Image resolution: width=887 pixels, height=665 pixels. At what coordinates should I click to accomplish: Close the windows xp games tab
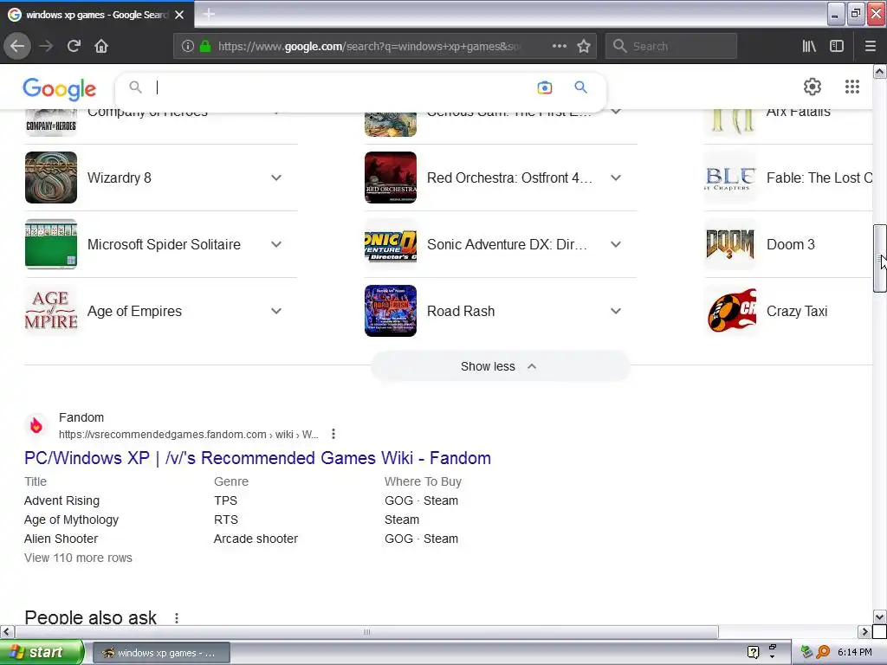[179, 15]
